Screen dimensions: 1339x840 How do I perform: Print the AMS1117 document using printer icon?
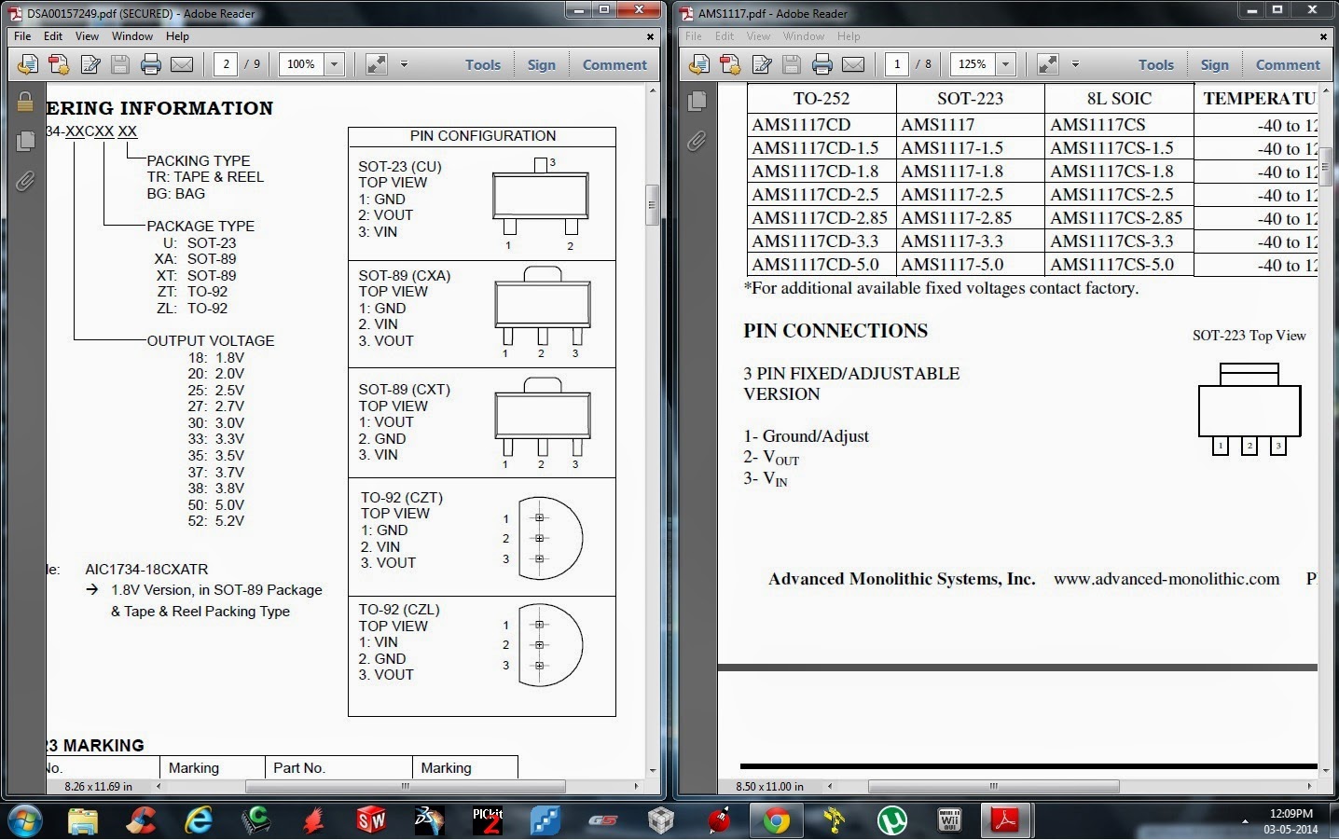(821, 64)
